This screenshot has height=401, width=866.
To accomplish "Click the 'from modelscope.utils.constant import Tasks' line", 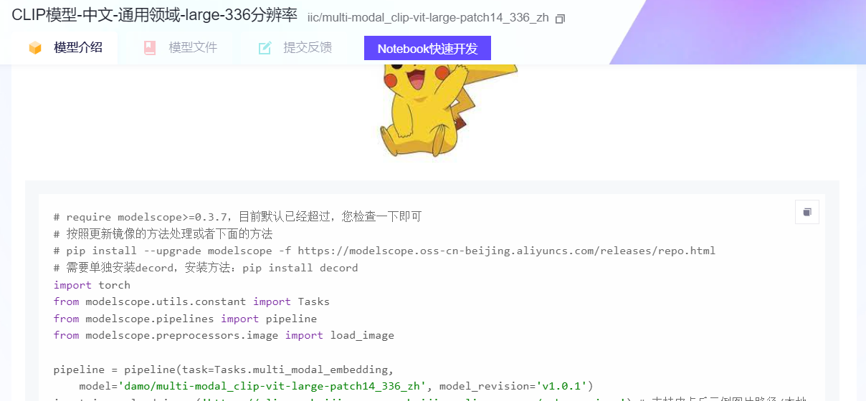I will point(191,302).
